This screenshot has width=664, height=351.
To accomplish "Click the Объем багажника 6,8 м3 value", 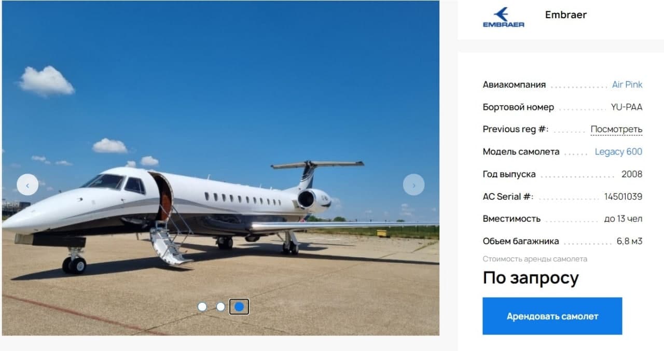I will 629,241.
